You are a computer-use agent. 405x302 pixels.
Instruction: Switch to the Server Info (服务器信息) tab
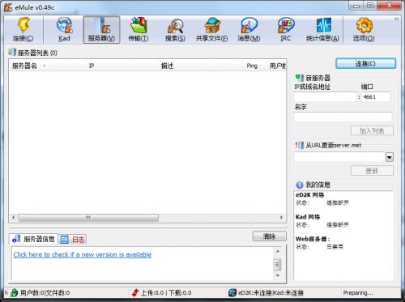click(x=34, y=239)
